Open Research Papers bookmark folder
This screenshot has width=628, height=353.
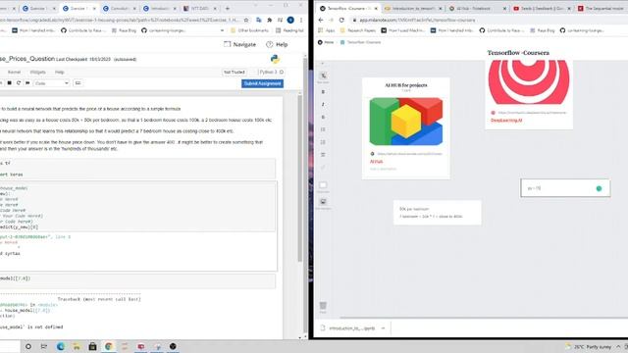tap(357, 30)
